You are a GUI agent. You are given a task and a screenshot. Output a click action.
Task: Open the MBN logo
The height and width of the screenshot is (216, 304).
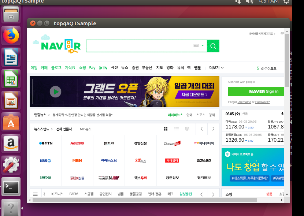click(x=77, y=161)
